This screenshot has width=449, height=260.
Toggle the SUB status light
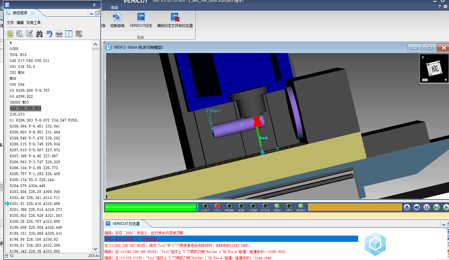coord(241,206)
